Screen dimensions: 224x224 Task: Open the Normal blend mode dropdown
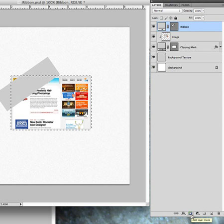coord(167,11)
